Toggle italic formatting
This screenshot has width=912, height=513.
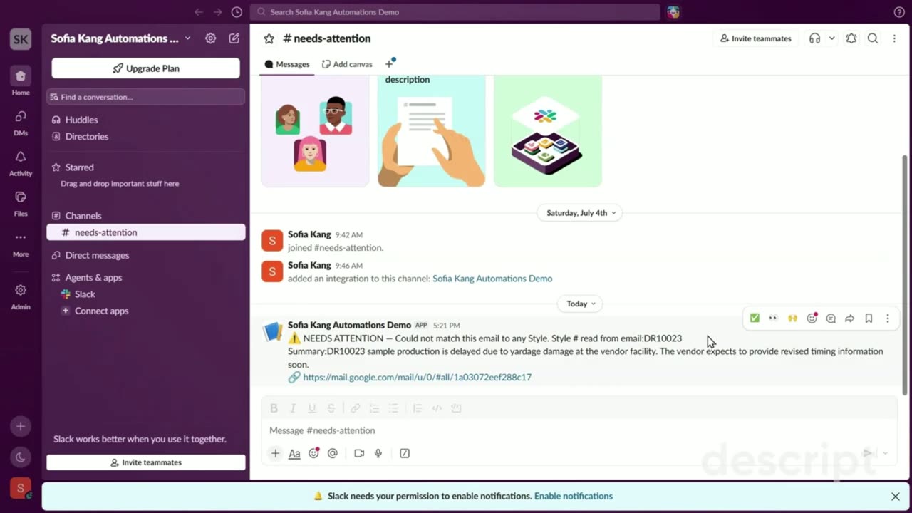click(x=293, y=408)
